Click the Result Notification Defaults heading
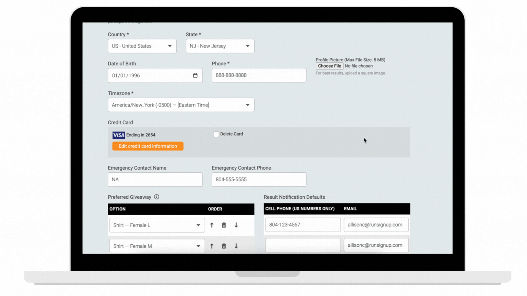This screenshot has height=296, width=527. coord(294,197)
